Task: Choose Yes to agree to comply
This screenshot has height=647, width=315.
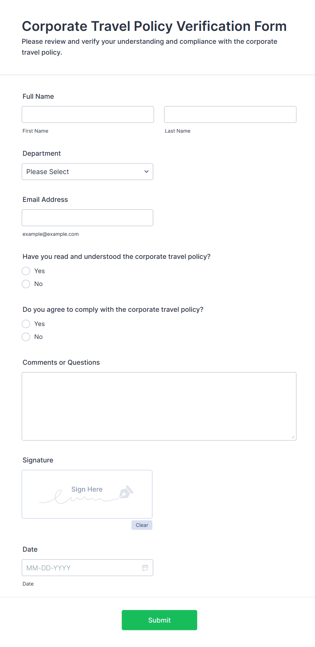Action: (x=26, y=324)
